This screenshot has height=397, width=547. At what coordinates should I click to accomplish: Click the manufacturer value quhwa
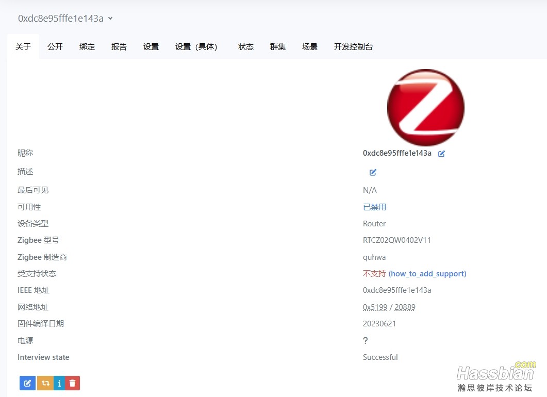coord(374,257)
